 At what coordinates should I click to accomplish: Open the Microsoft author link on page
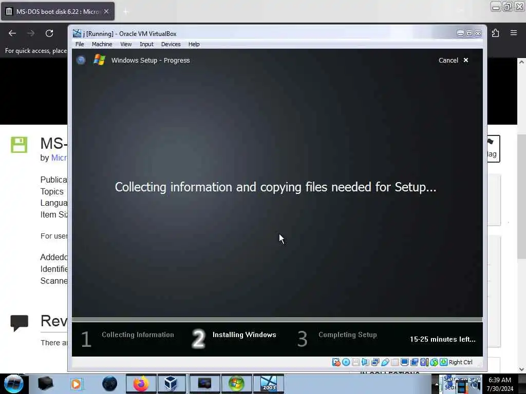point(59,157)
